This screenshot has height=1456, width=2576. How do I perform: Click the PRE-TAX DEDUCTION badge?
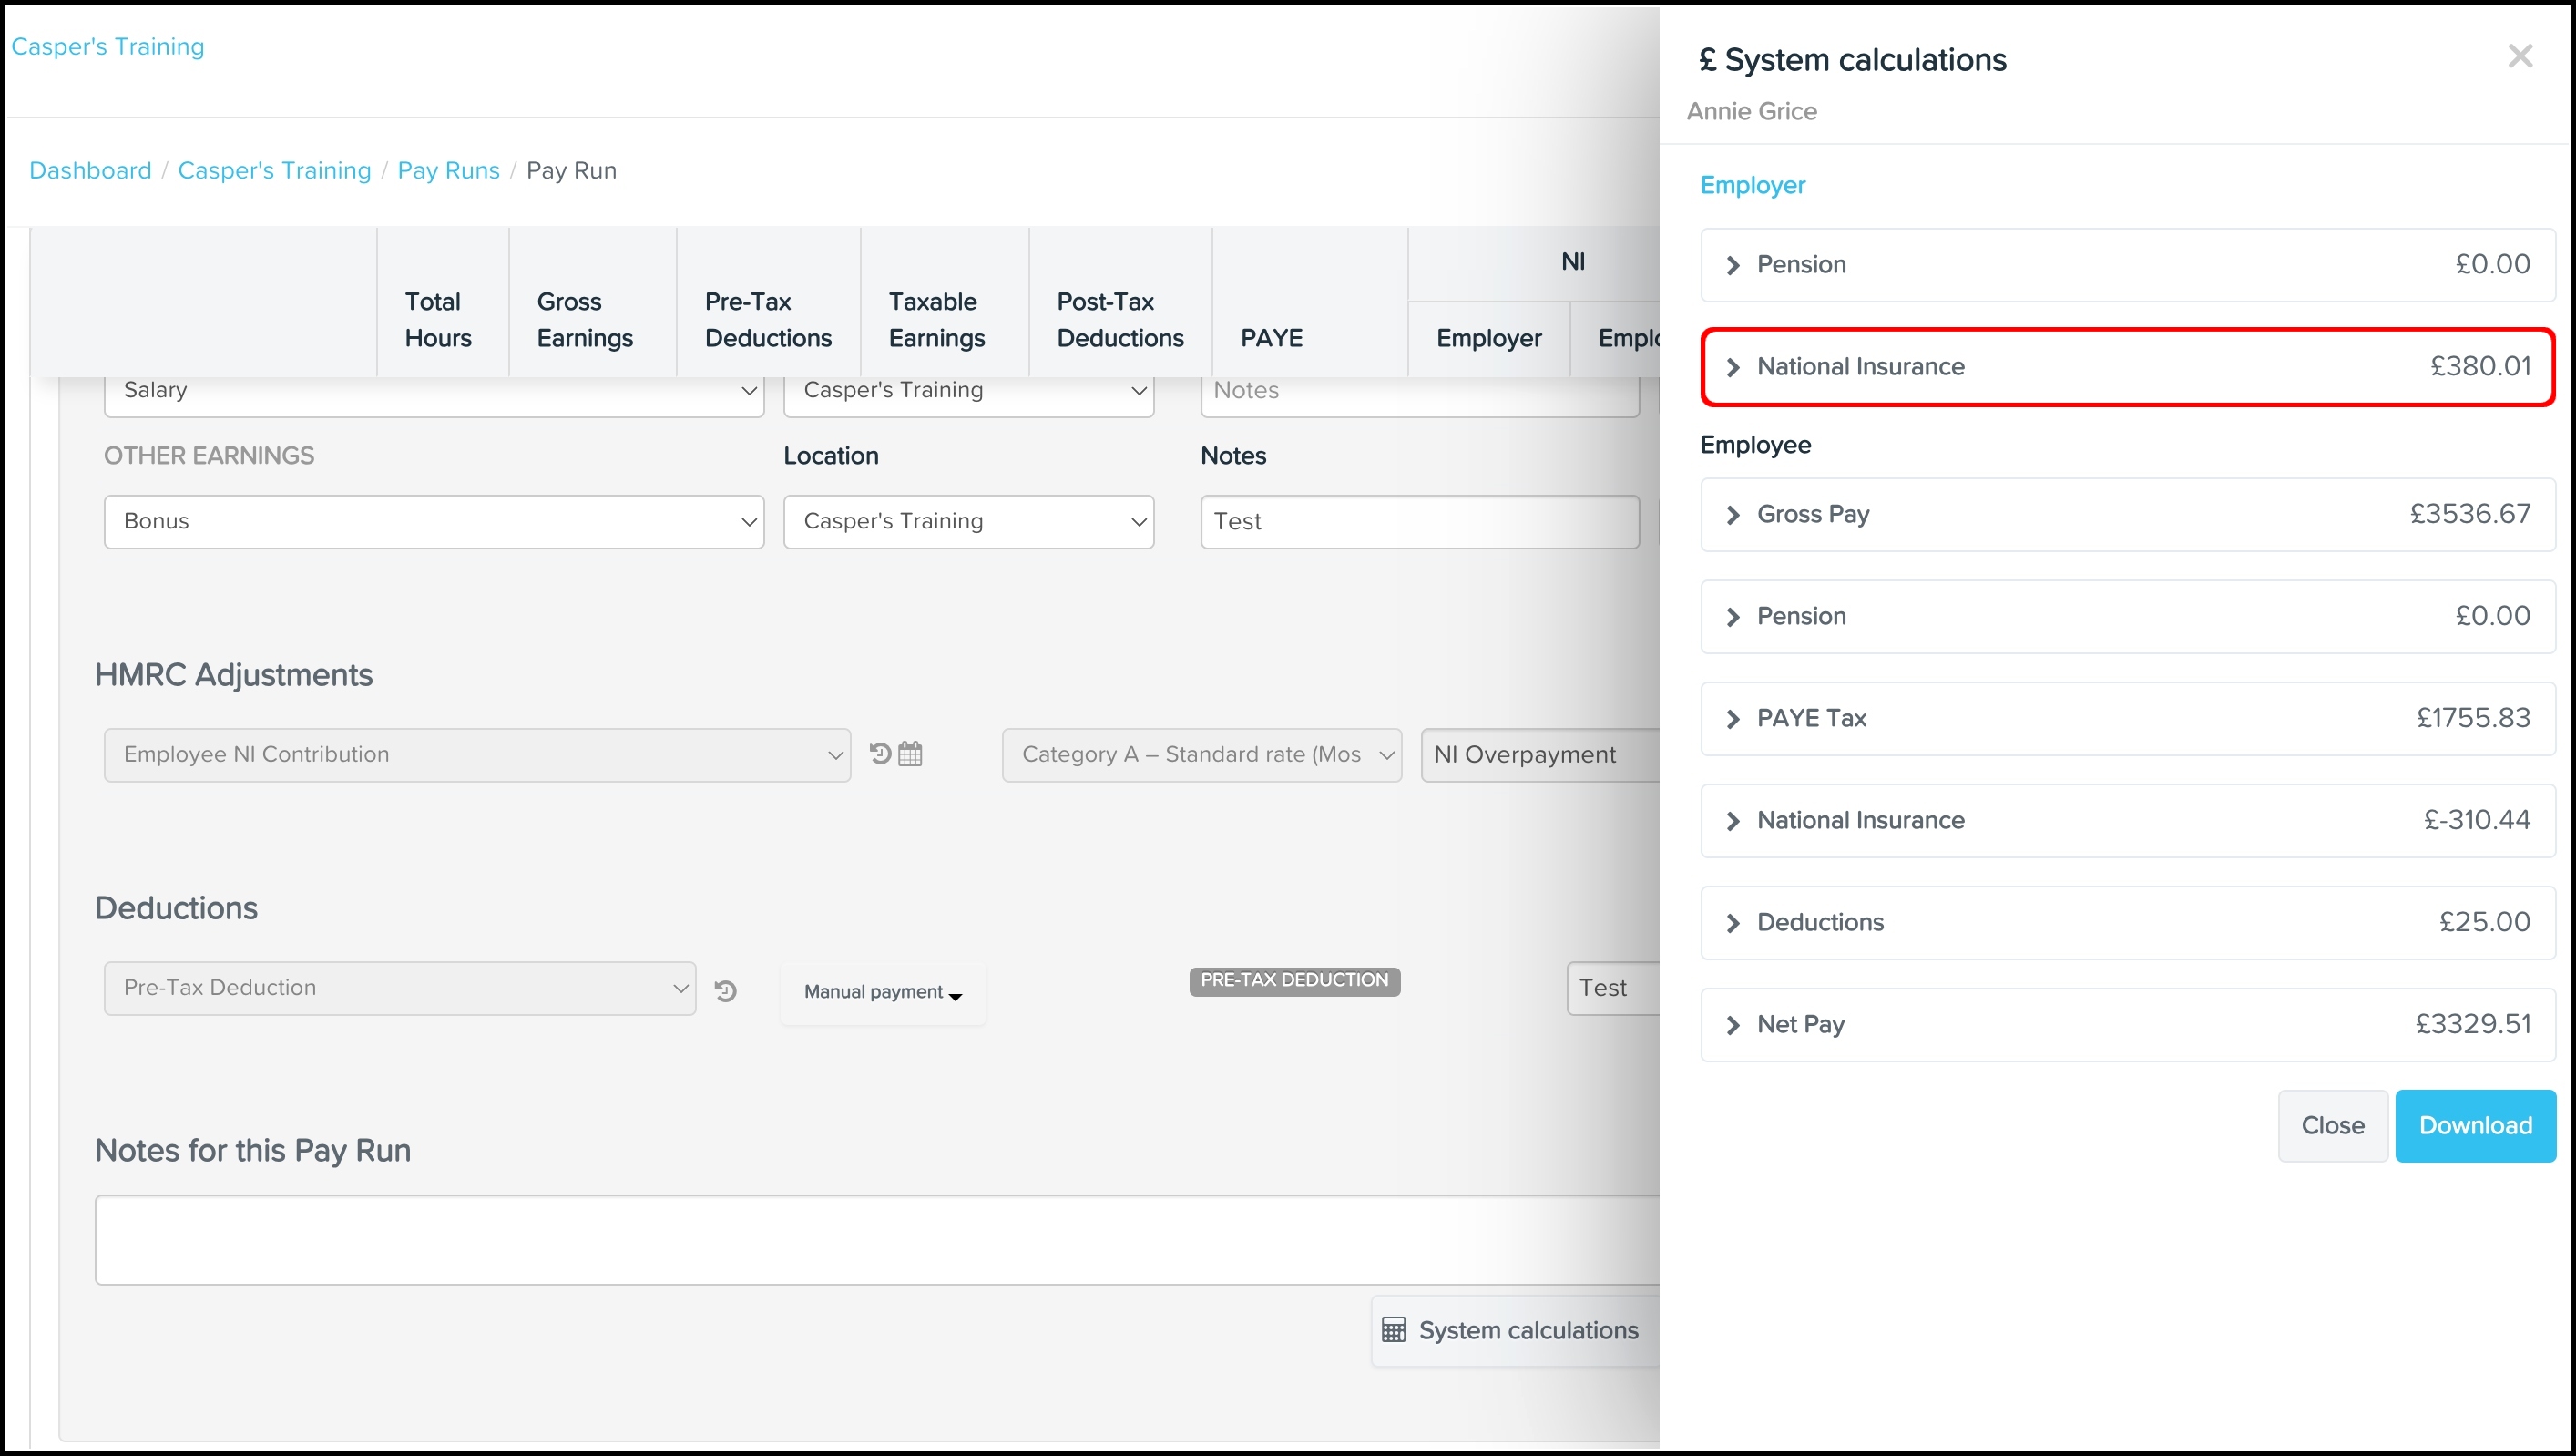[1294, 980]
